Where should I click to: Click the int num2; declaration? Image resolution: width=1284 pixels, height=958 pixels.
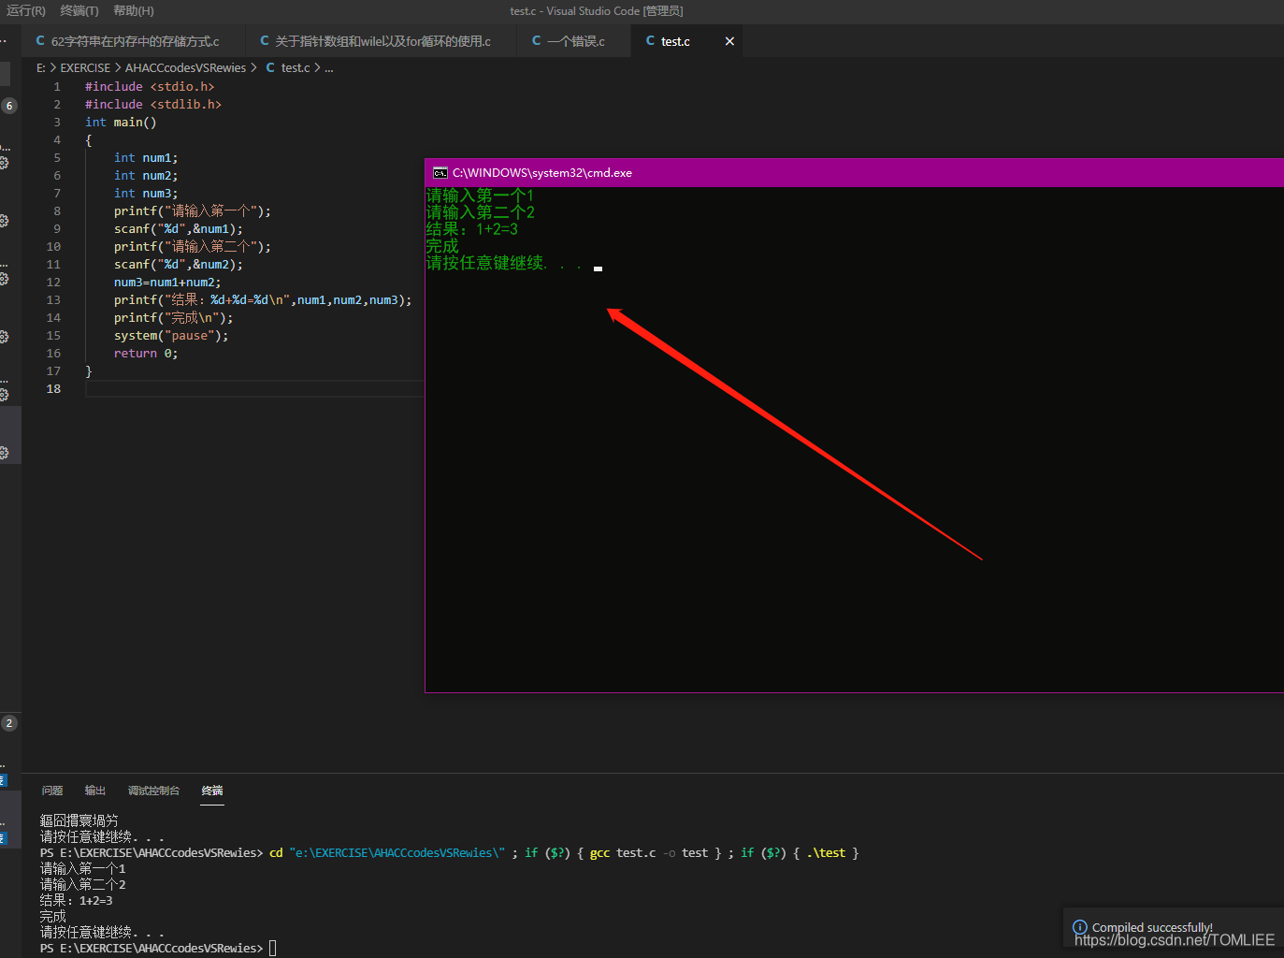point(146,175)
